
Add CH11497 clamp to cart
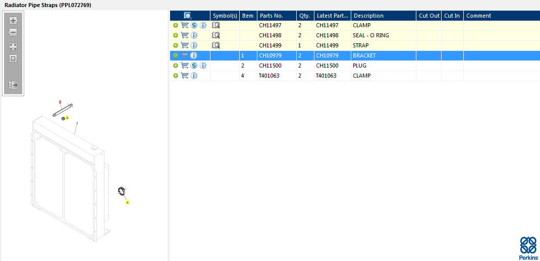185,25
